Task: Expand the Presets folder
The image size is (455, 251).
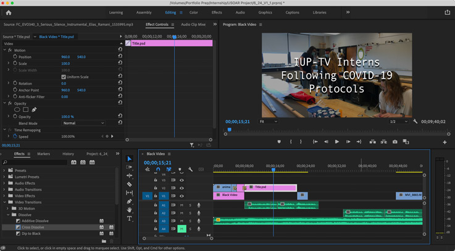Action: point(4,170)
